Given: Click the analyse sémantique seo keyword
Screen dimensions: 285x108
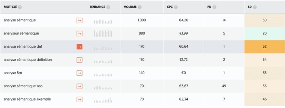Looking at the screenshot, I should click(23, 86).
